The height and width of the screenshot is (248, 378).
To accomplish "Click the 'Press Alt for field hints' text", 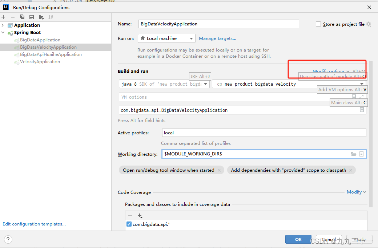I will click(x=141, y=121).
